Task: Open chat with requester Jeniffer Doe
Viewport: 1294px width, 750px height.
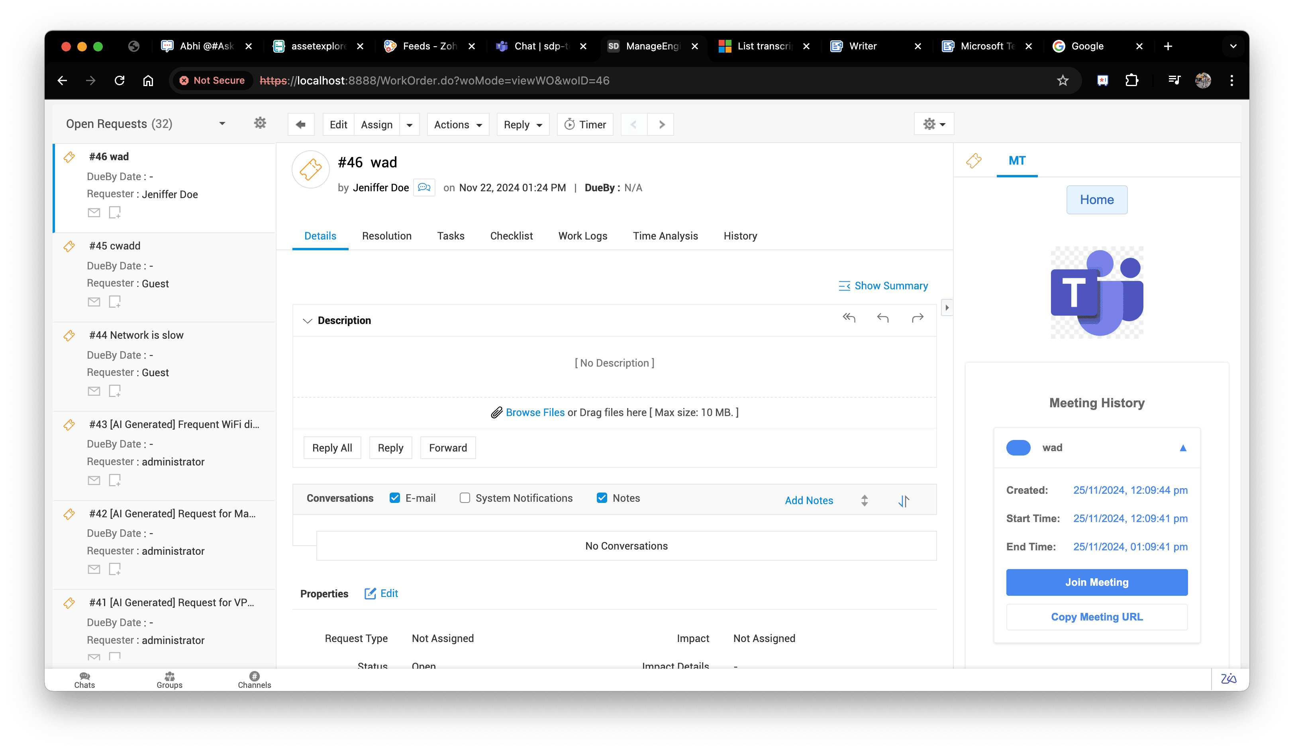Action: (x=424, y=187)
